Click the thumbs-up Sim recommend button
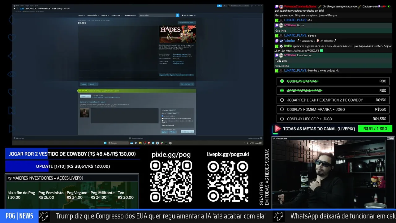The height and width of the screenshot is (223, 396). pyautogui.click(x=165, y=132)
